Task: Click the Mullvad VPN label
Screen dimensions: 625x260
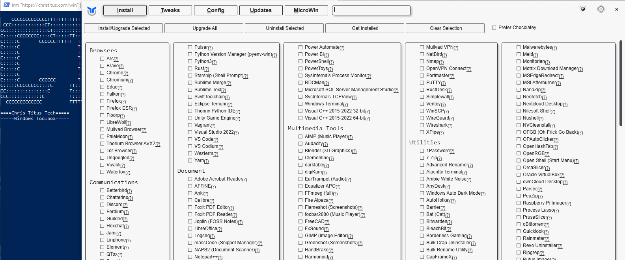Action: 440,47
